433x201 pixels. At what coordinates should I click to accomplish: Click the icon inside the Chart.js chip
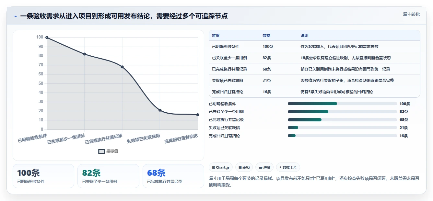tap(214, 167)
